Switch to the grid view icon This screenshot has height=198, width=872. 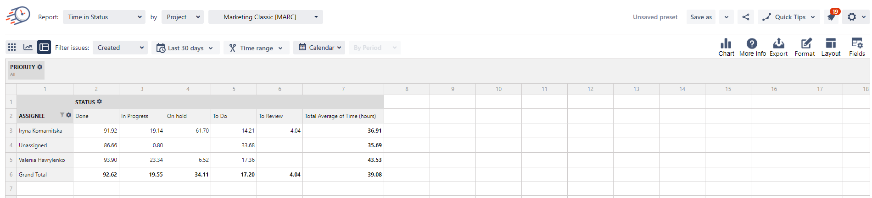(12, 47)
